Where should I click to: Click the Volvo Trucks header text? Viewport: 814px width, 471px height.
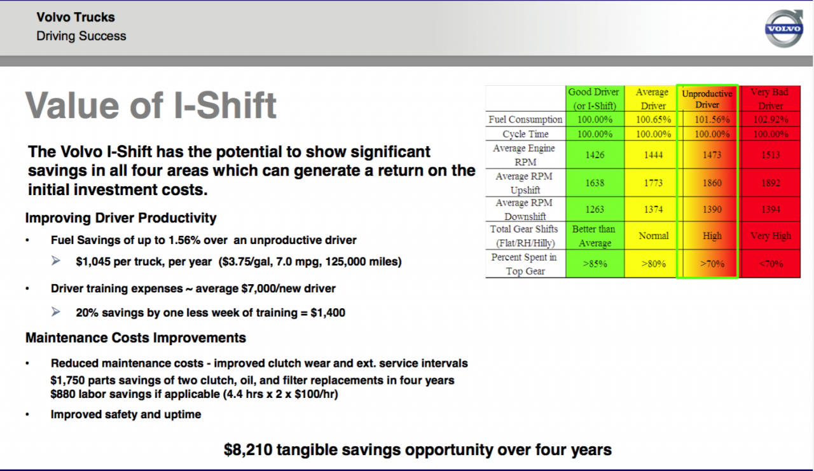coord(76,17)
